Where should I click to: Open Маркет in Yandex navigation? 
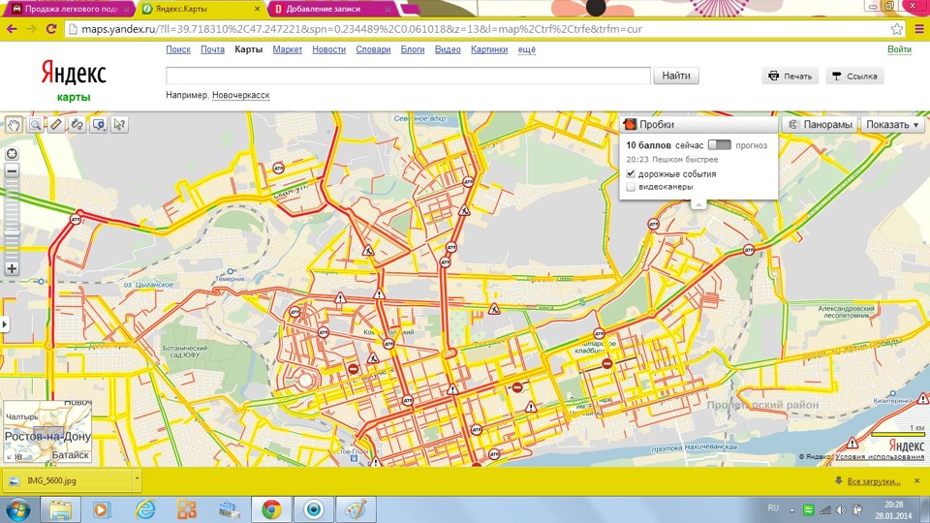287,49
